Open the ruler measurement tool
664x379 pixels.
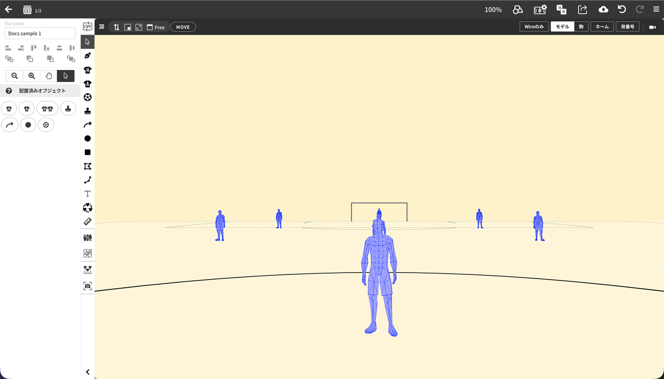88,222
